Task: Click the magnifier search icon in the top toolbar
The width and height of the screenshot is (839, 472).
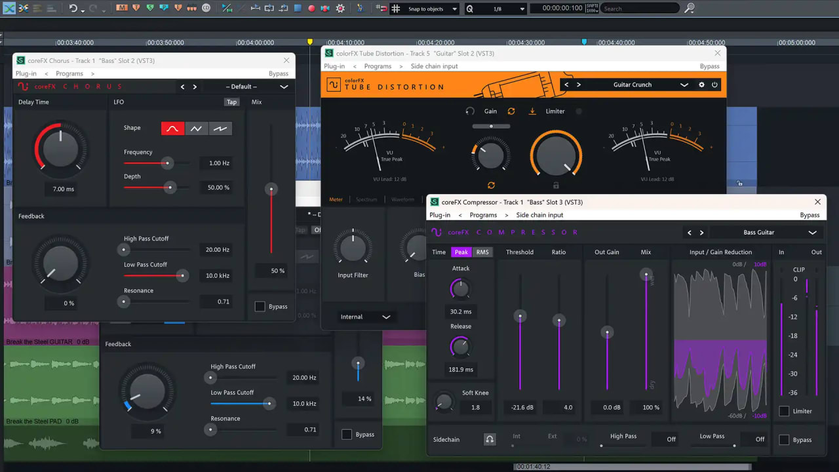Action: pos(689,9)
